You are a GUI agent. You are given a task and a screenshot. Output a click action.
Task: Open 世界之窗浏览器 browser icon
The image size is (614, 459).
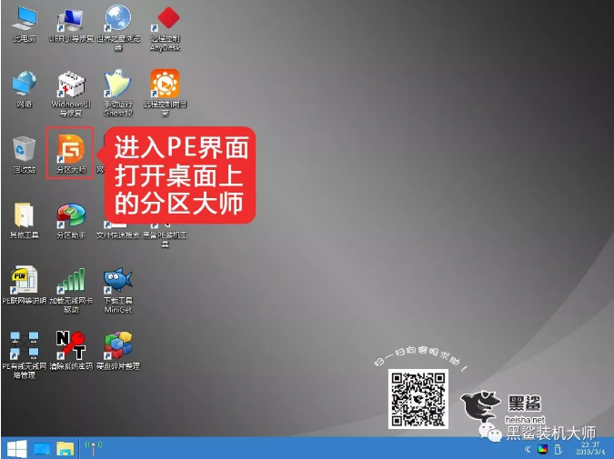click(x=118, y=19)
